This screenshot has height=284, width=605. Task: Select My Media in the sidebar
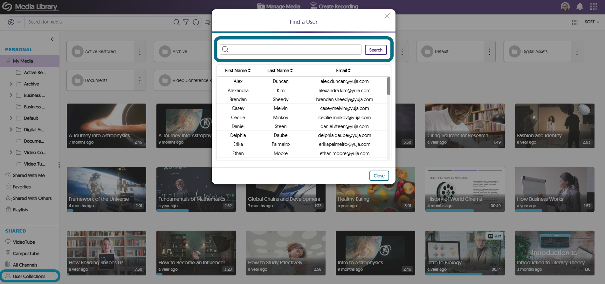point(30,61)
